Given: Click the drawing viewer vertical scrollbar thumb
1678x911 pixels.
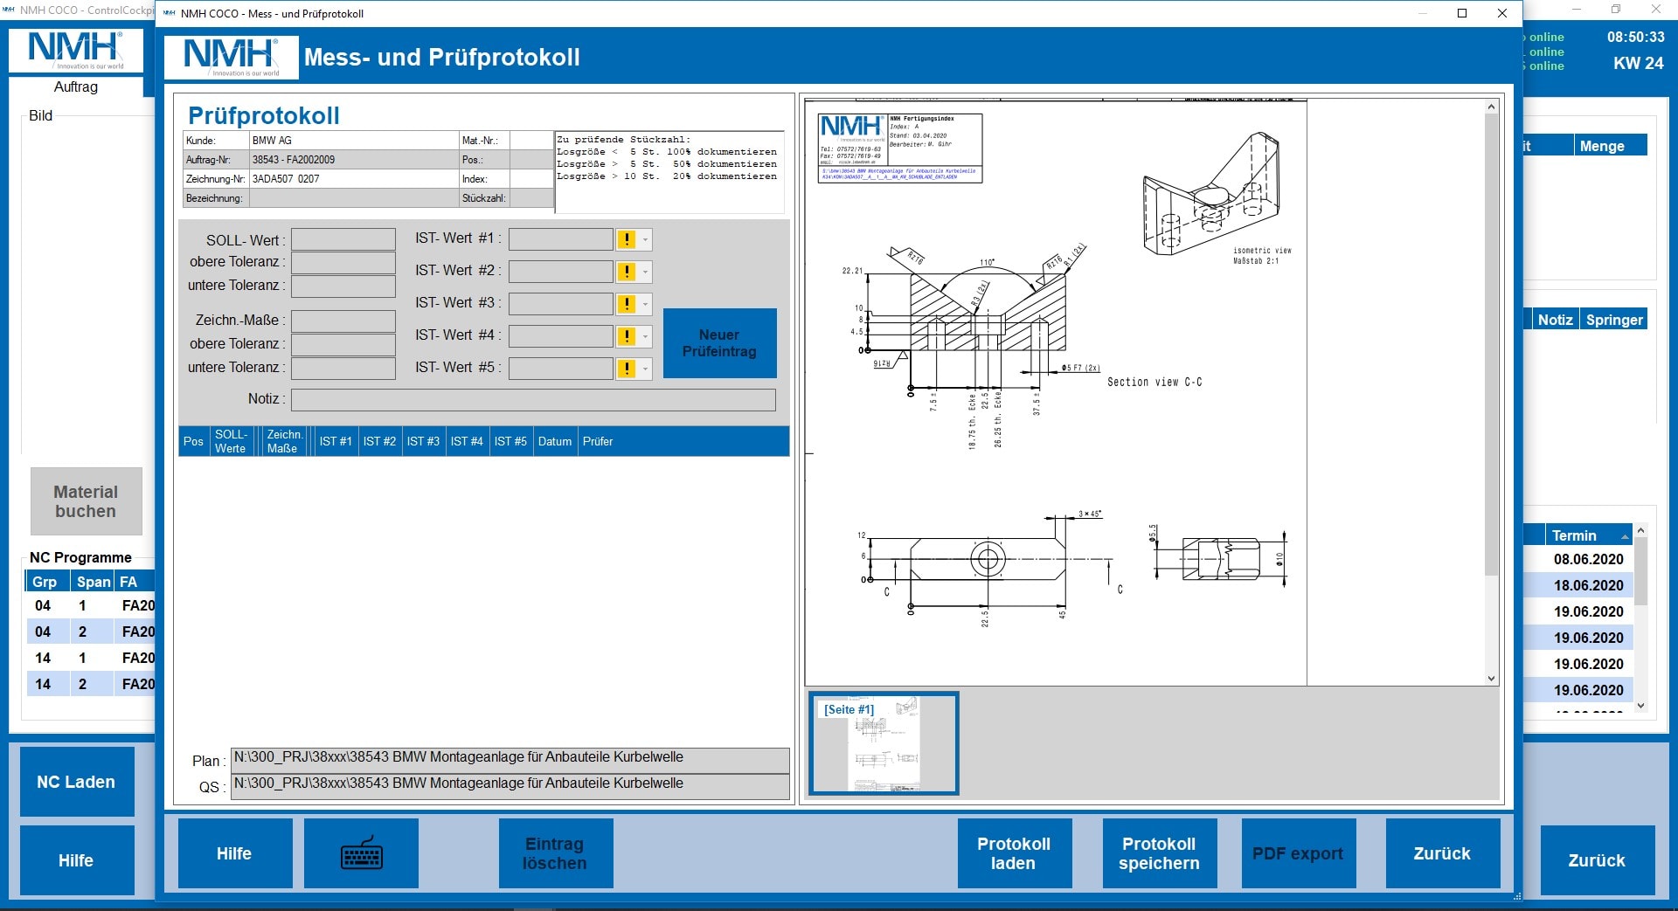Looking at the screenshot, I should click(x=1491, y=345).
